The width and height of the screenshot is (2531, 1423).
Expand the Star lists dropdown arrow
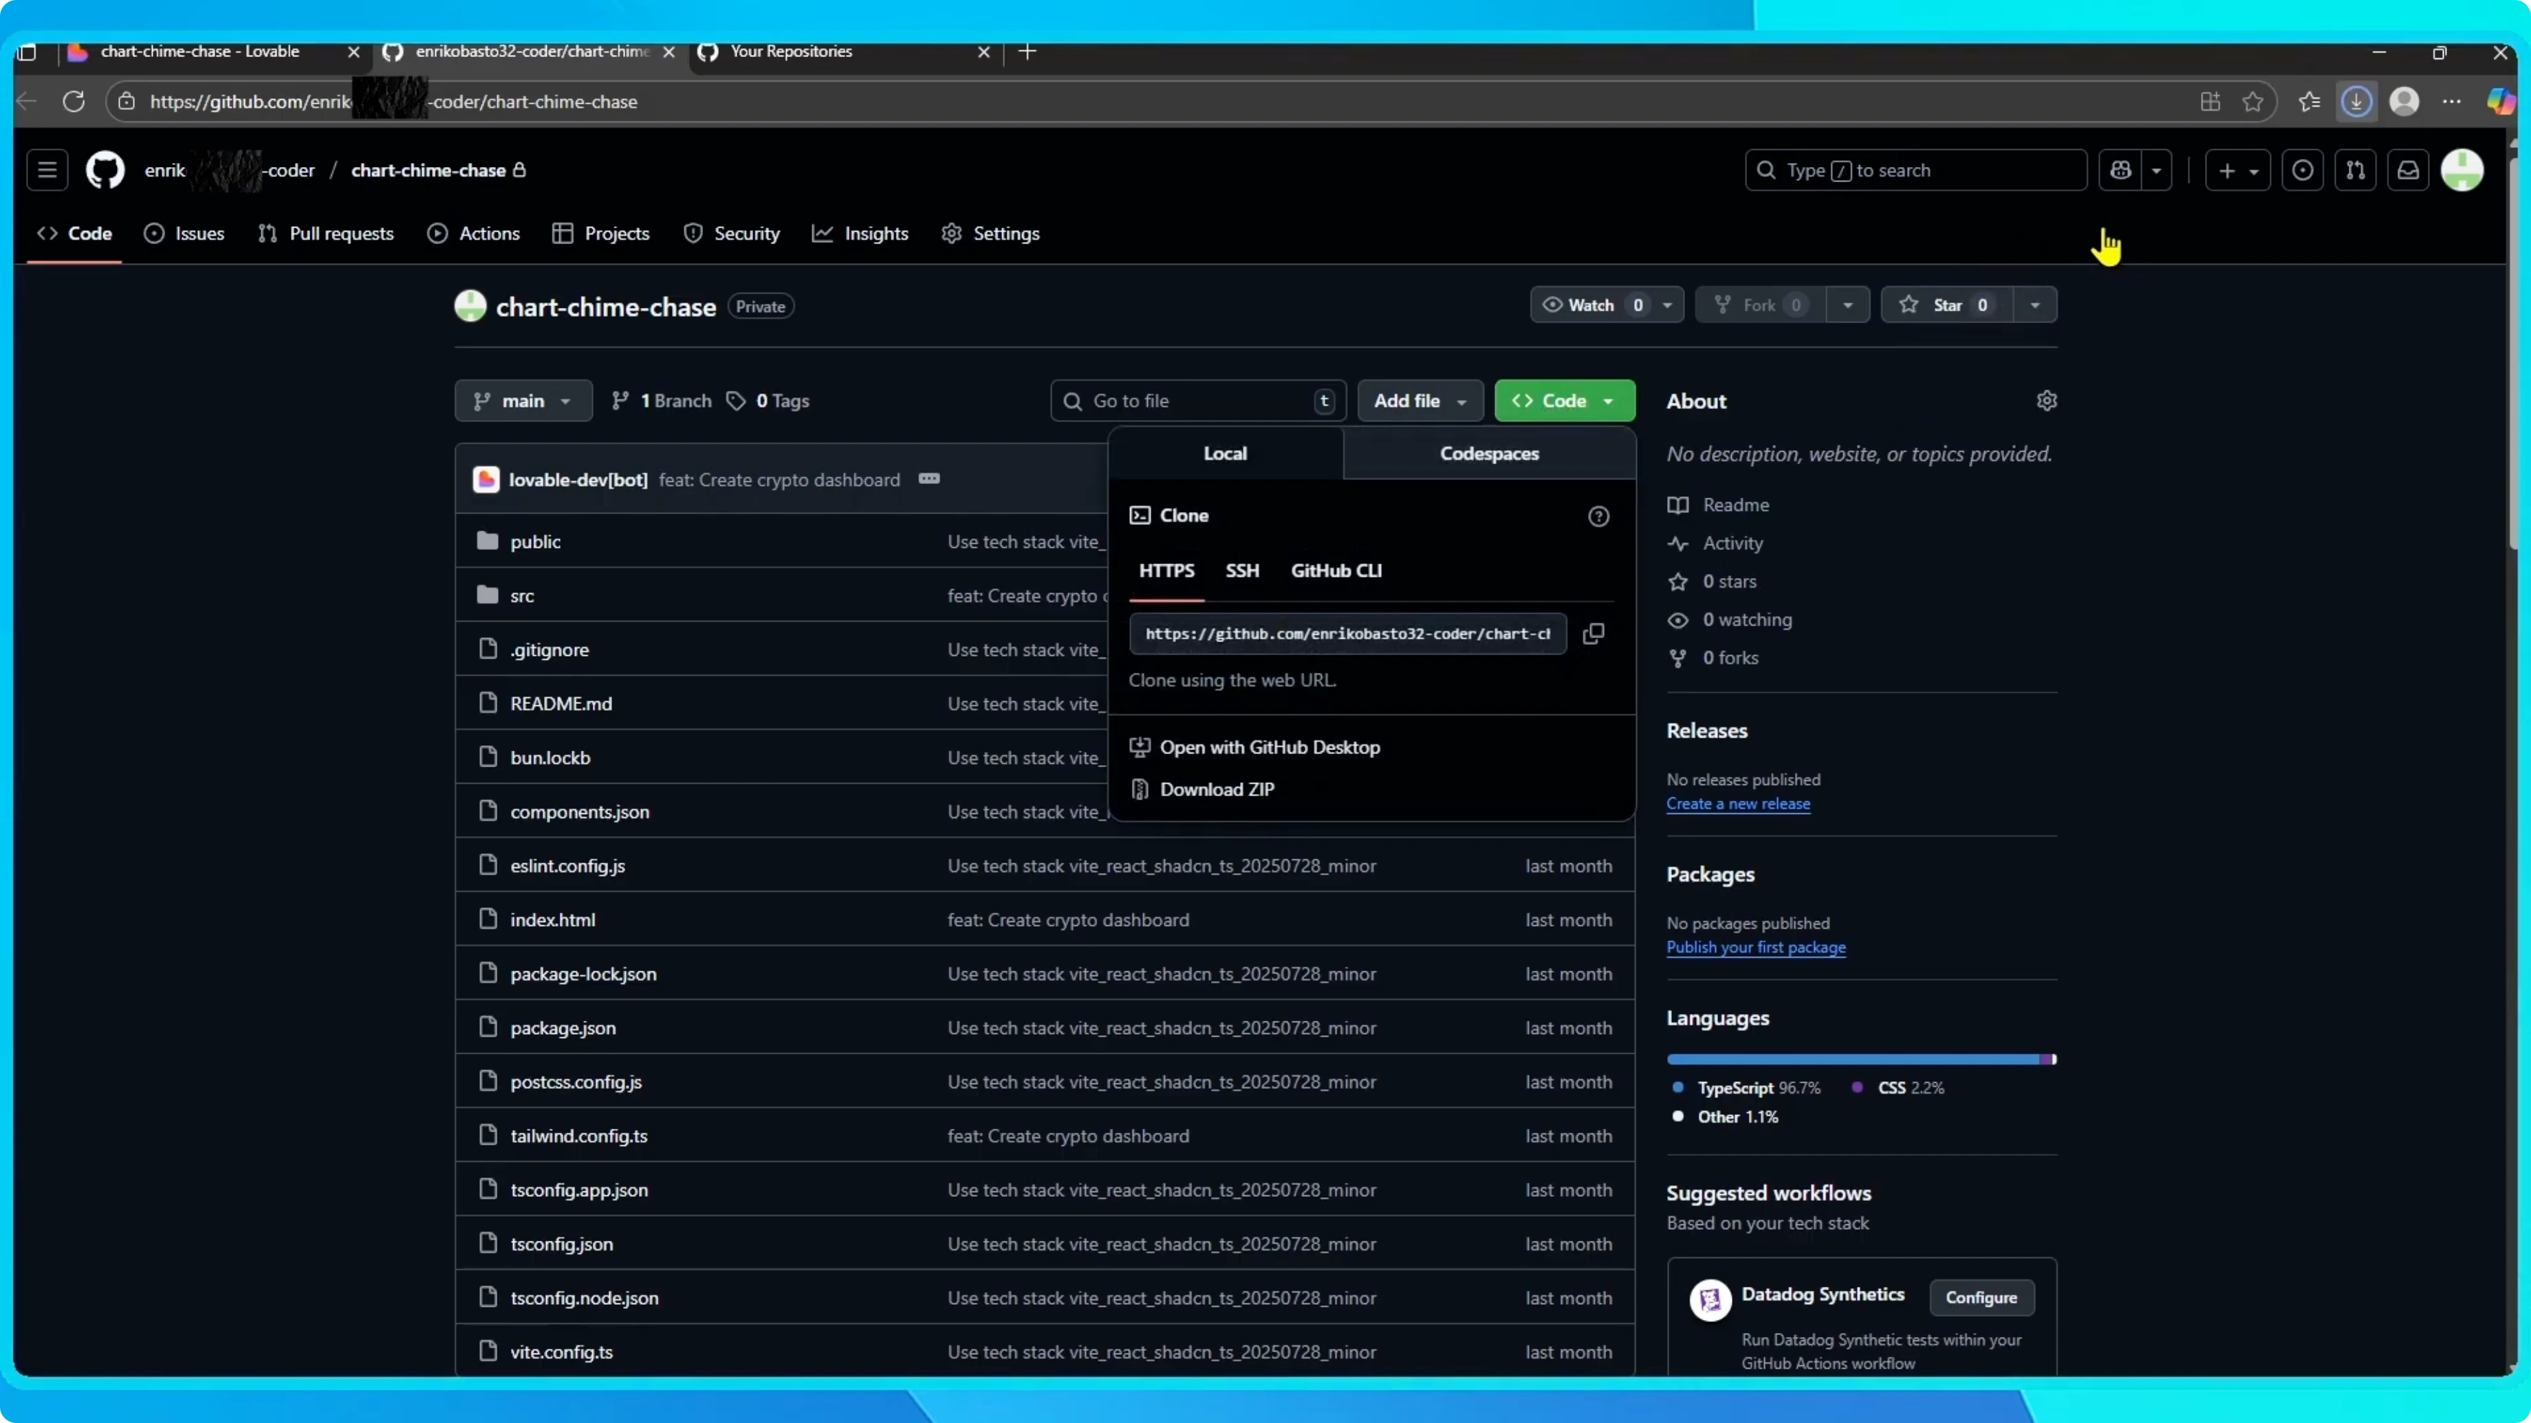tap(2035, 305)
